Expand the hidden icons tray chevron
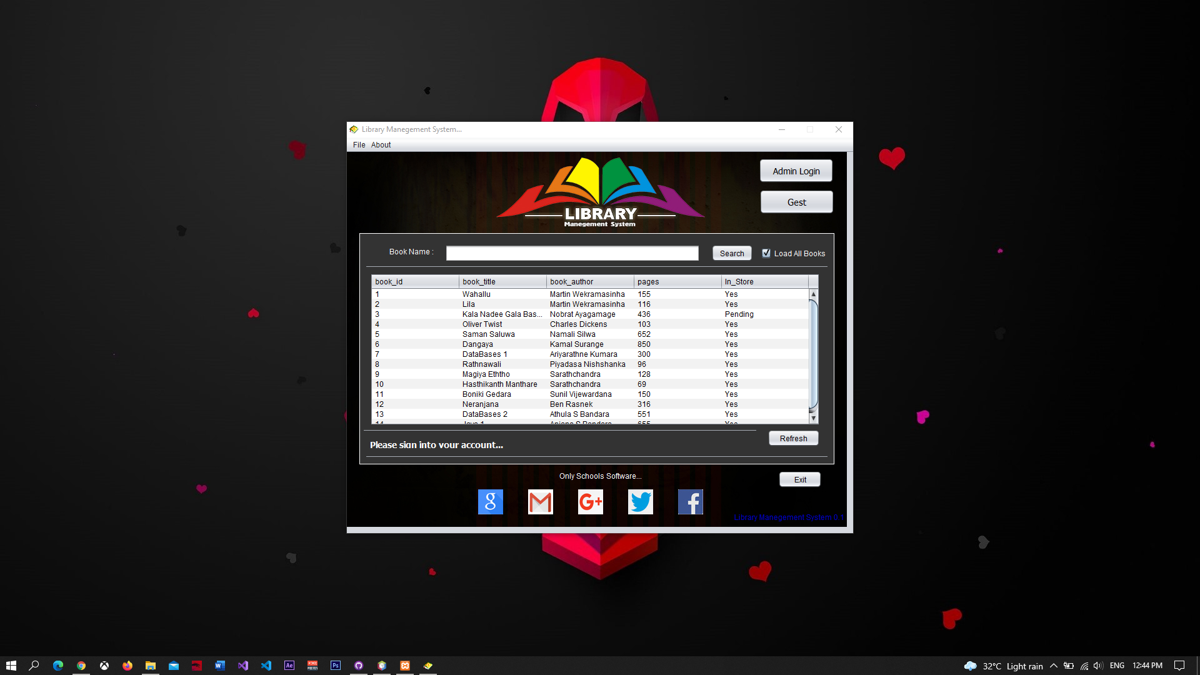The image size is (1200, 675). tap(1053, 665)
